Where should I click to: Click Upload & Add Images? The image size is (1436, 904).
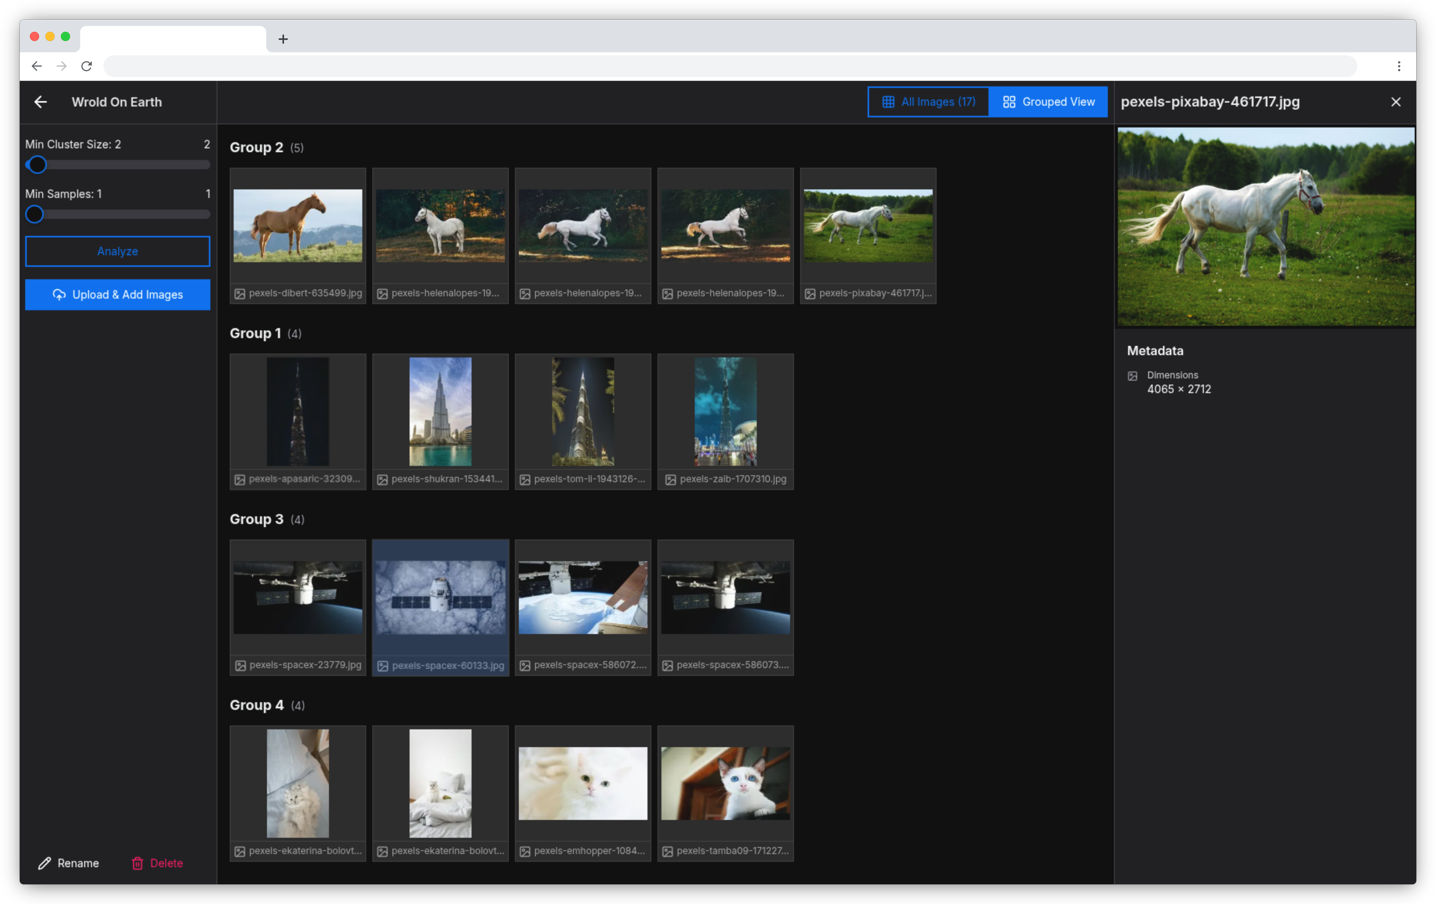(117, 294)
